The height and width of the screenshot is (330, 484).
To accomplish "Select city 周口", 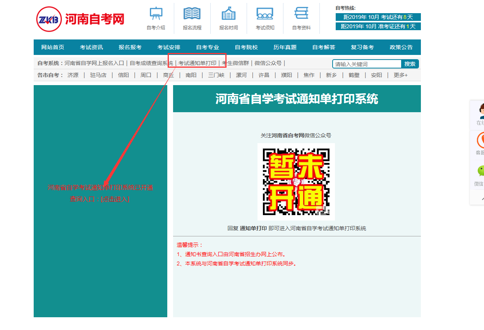I will (x=146, y=75).
